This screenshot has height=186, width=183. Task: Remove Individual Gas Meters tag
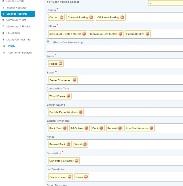coord(120,34)
